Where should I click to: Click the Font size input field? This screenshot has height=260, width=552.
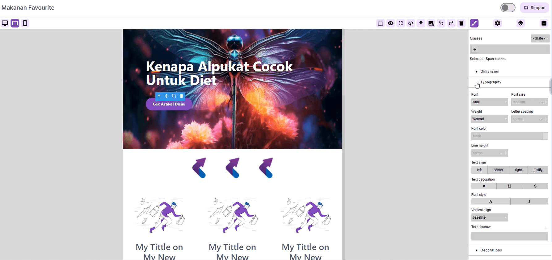[x=525, y=102]
